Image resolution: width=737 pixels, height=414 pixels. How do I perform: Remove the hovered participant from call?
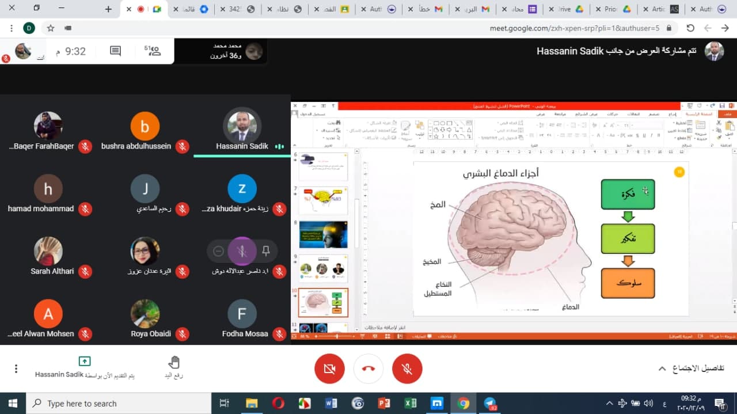(218, 251)
